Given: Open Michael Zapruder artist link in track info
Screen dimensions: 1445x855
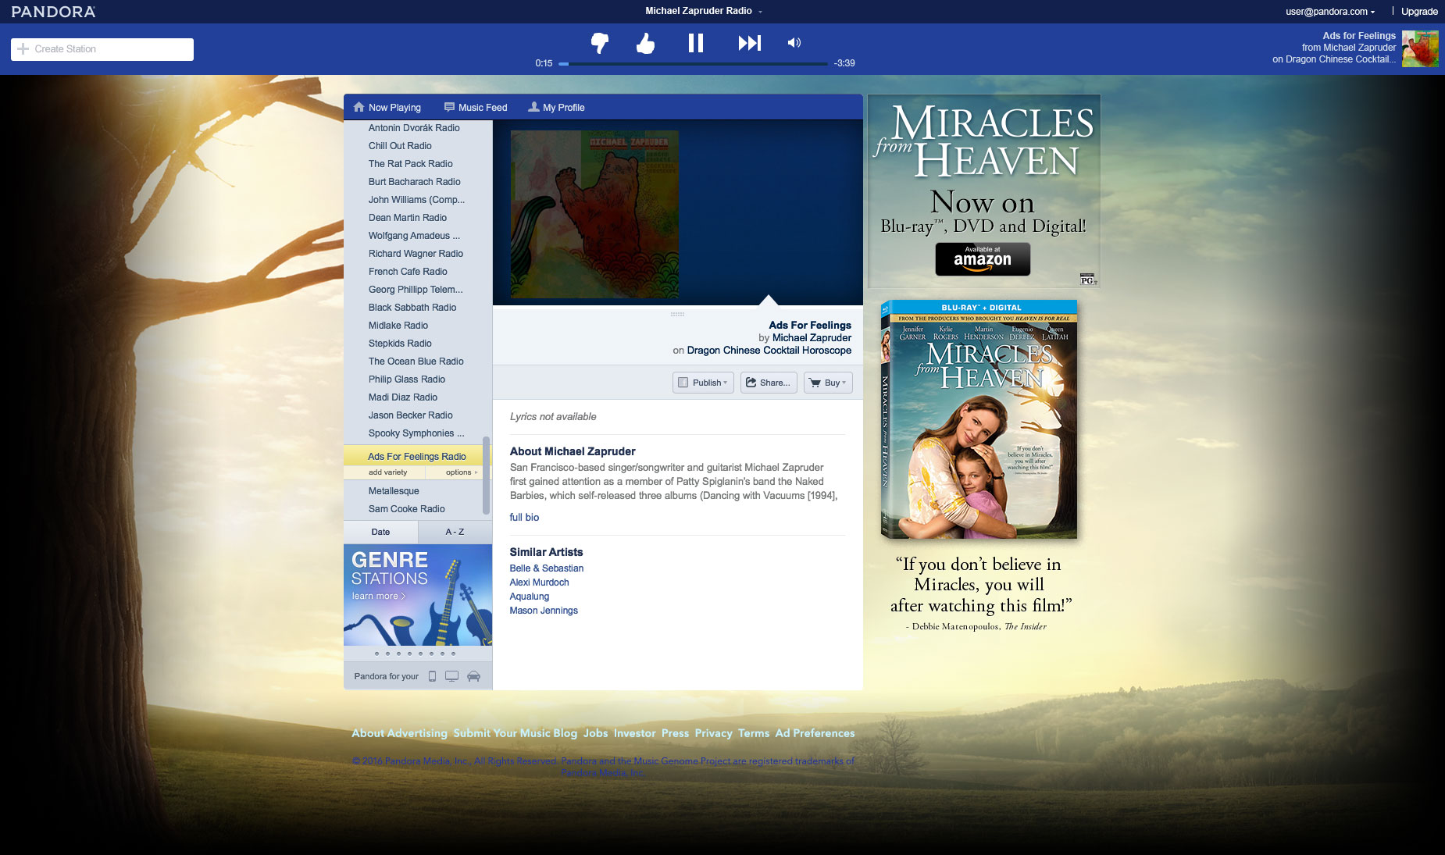Looking at the screenshot, I should coord(812,338).
